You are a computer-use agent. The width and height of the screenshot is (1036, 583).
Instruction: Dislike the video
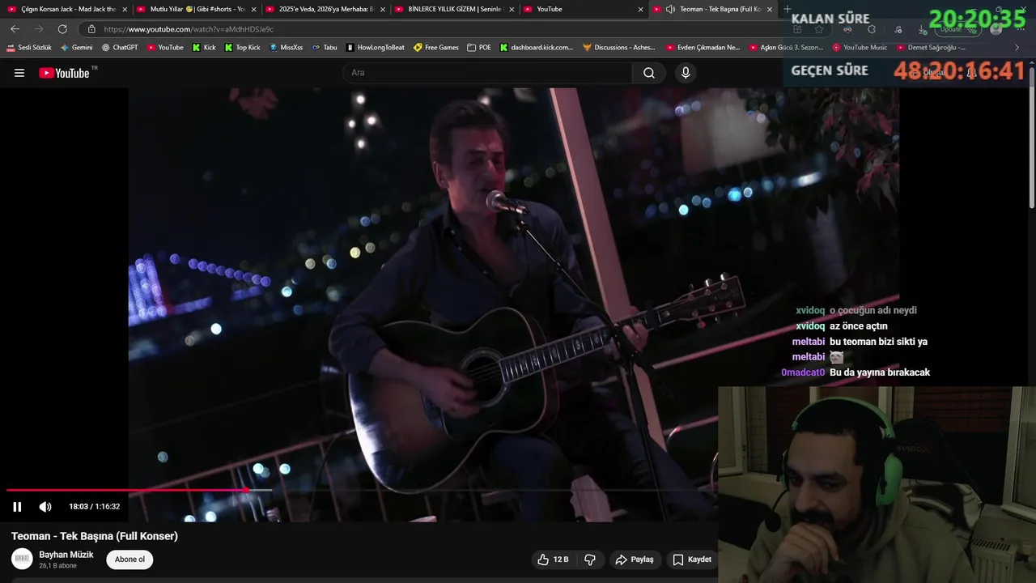(590, 560)
